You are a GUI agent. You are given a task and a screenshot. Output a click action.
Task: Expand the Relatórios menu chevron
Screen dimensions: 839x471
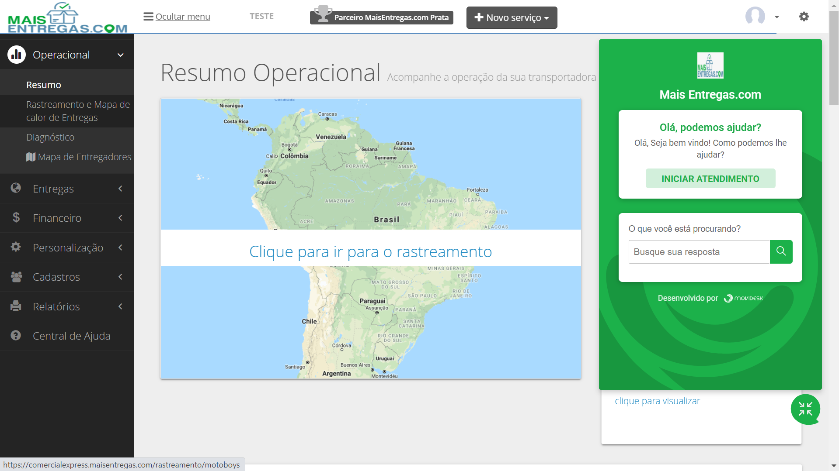[120, 306]
